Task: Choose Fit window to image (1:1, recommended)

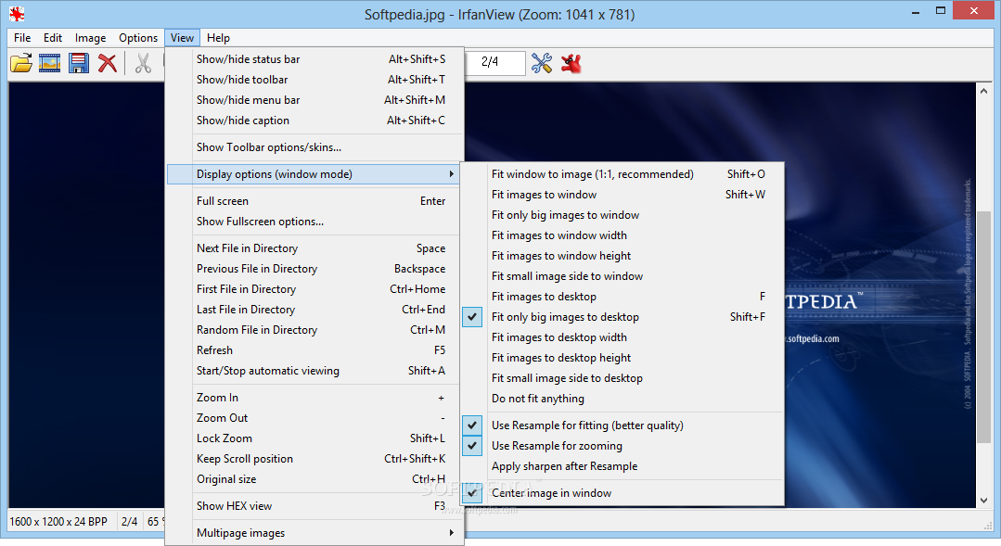Action: (622, 174)
